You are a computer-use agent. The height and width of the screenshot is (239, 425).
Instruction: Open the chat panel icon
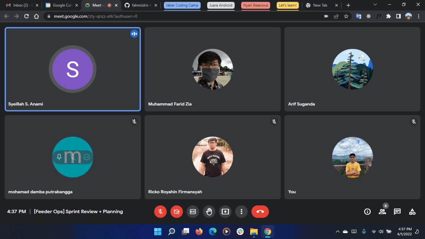[397, 212]
